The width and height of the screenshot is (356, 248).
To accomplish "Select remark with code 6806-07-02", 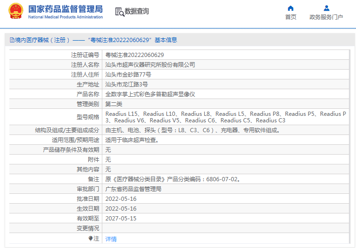I will pyautogui.click(x=173, y=179).
